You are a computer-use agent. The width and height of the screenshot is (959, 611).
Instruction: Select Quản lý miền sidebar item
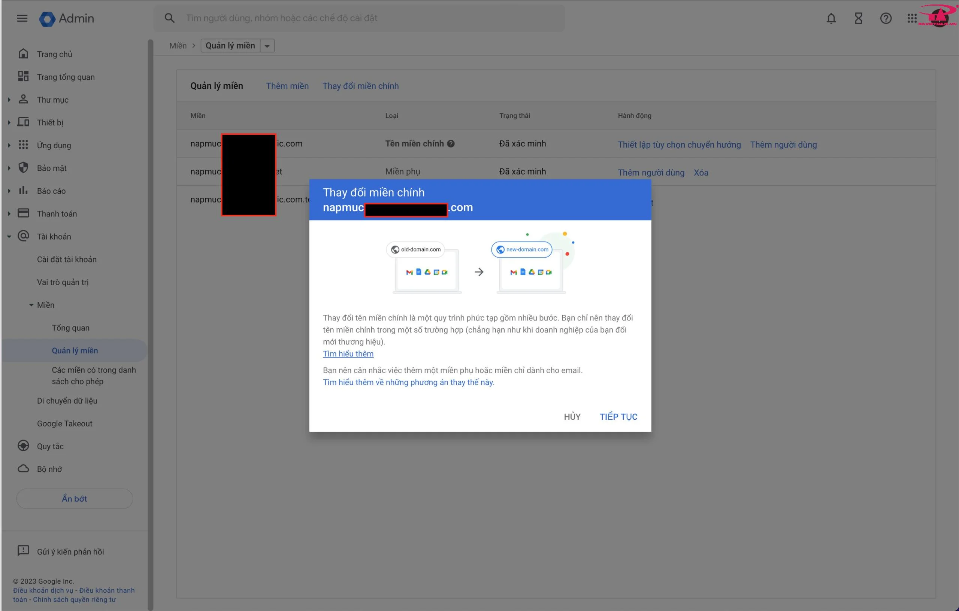75,350
